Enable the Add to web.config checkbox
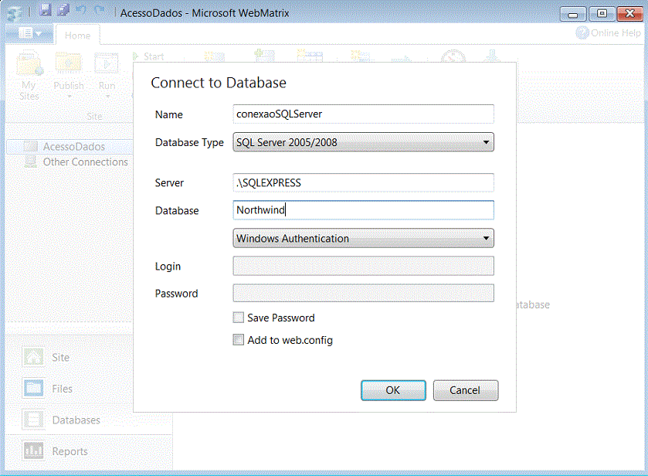This screenshot has height=476, width=648. coord(239,340)
